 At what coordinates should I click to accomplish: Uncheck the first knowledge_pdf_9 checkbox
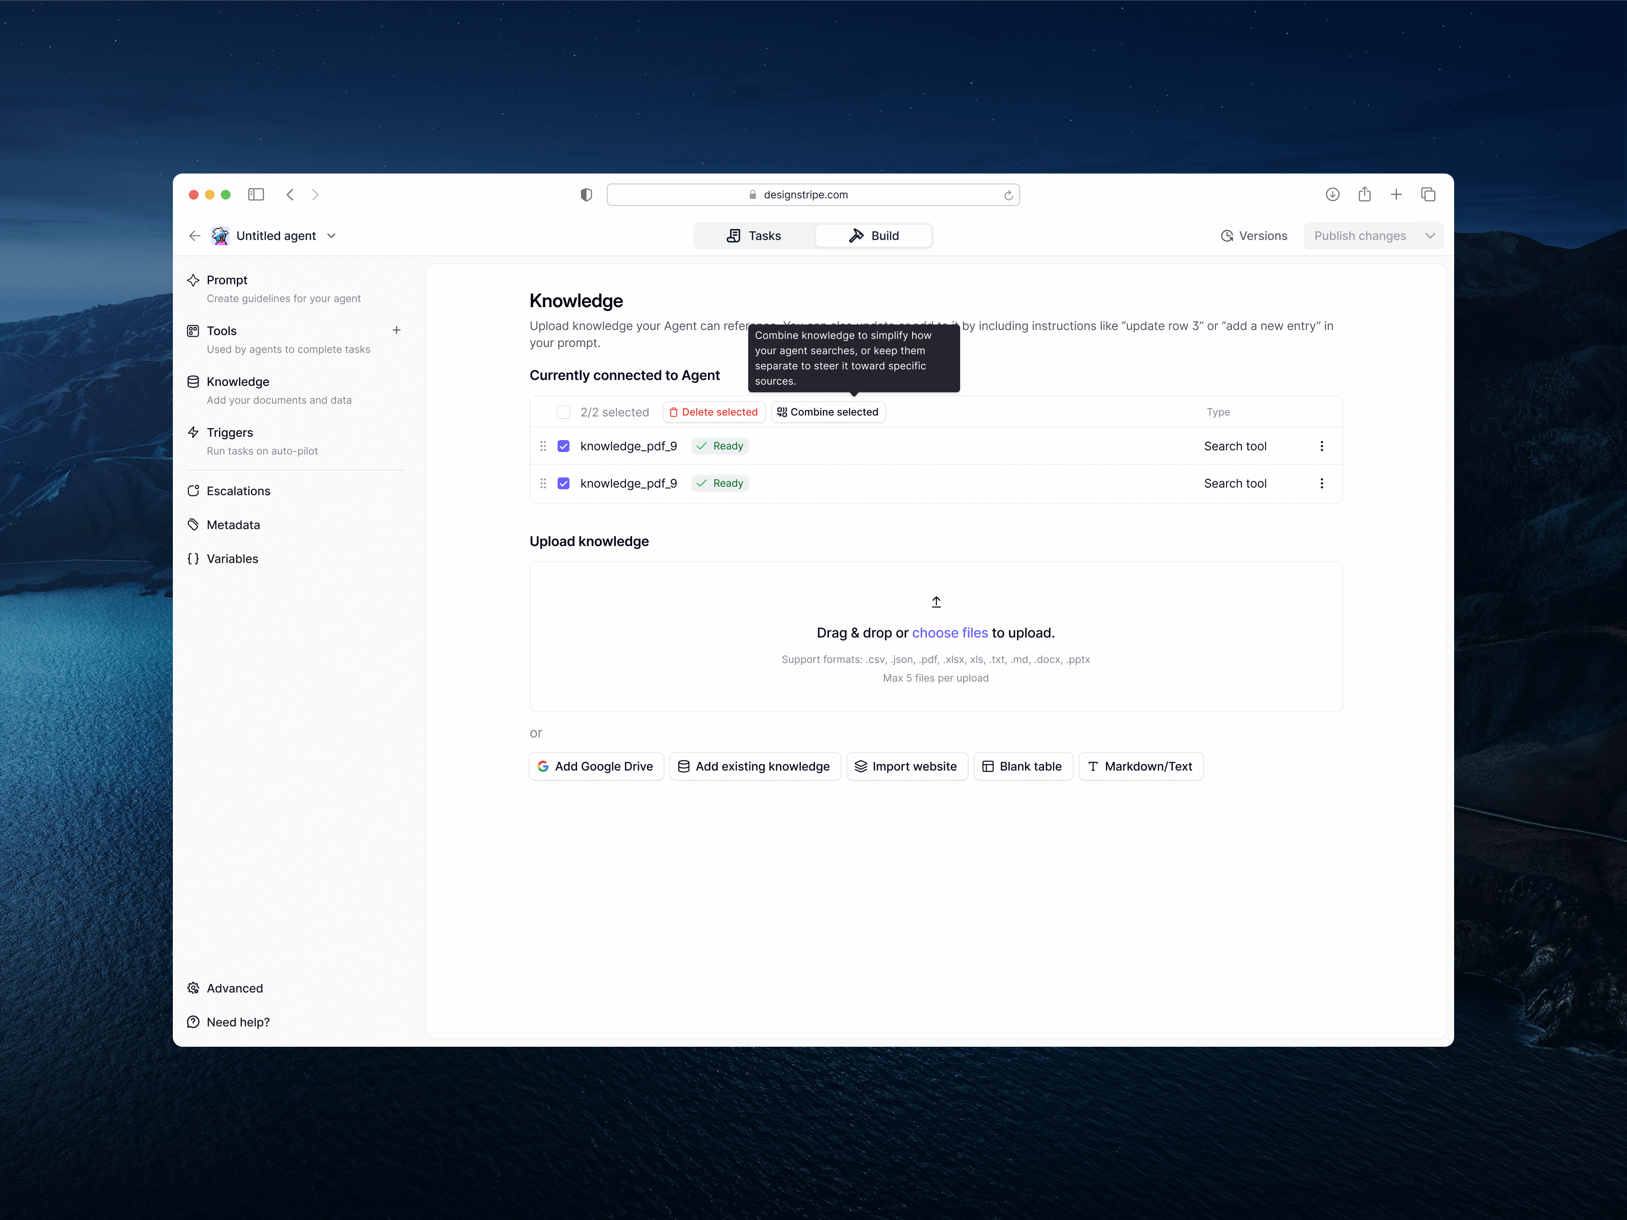coord(564,446)
